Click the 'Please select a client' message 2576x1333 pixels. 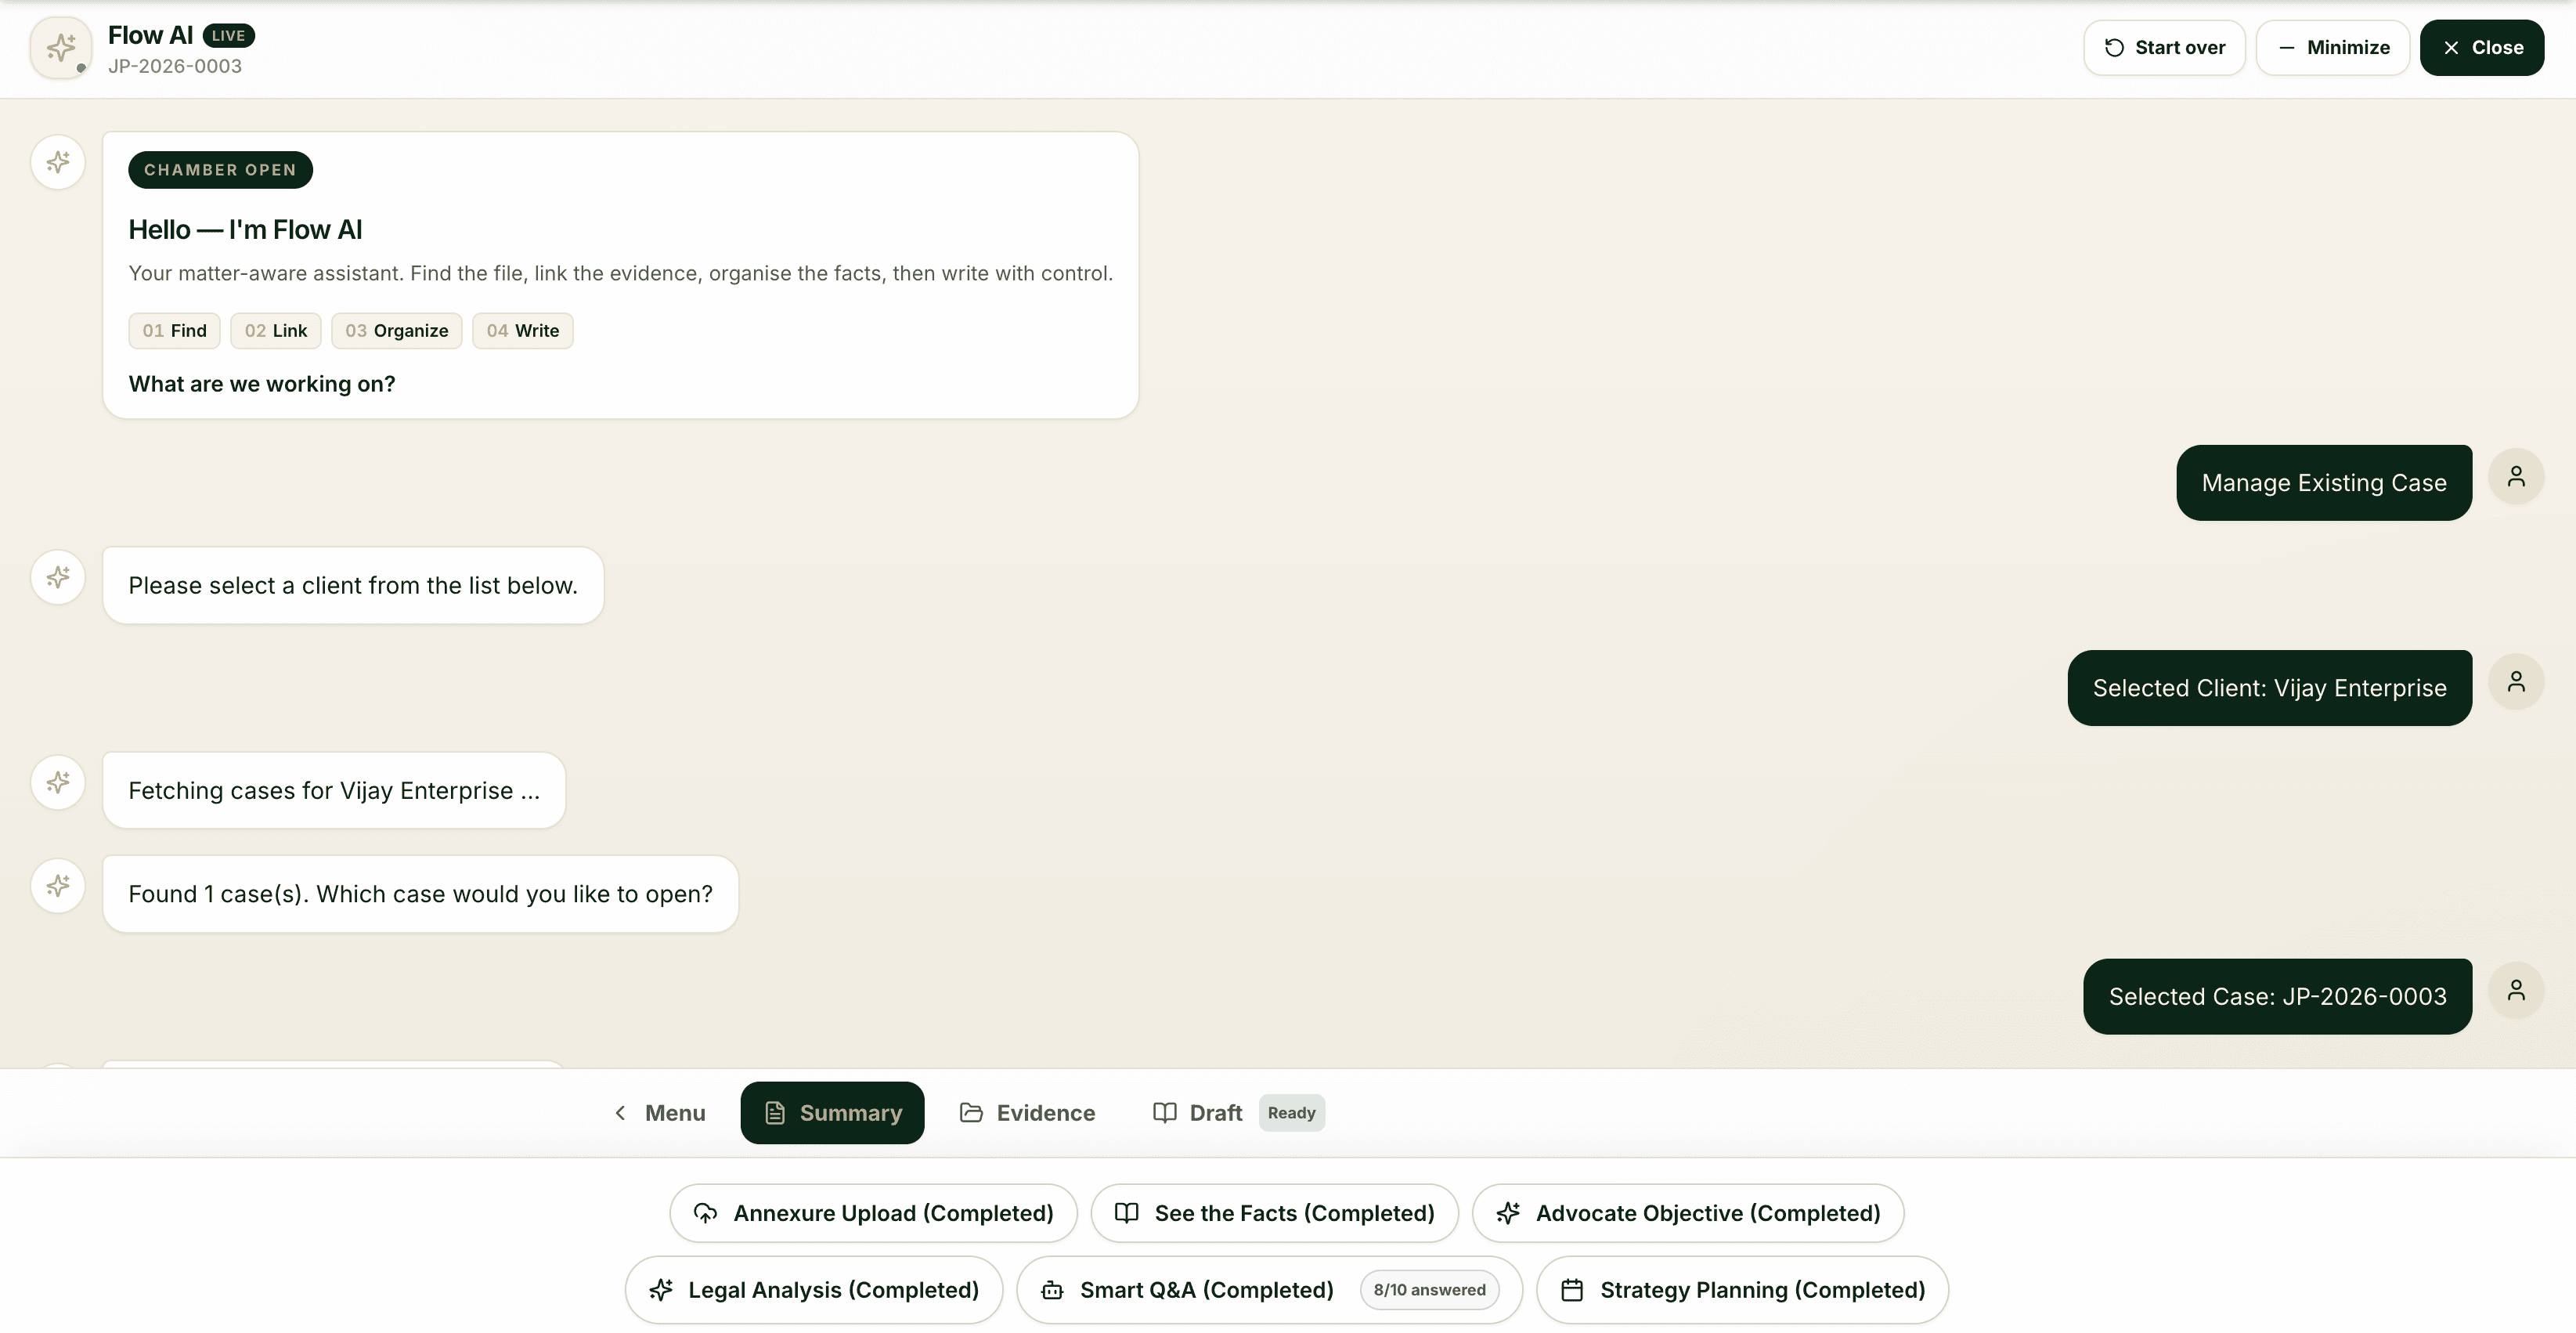[353, 585]
